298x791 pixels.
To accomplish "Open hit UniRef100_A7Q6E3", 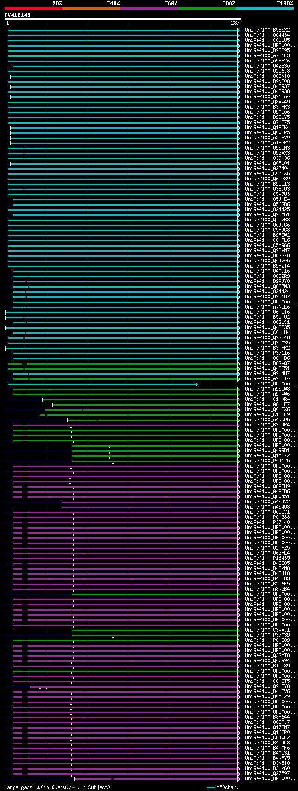I will coord(267,55).
